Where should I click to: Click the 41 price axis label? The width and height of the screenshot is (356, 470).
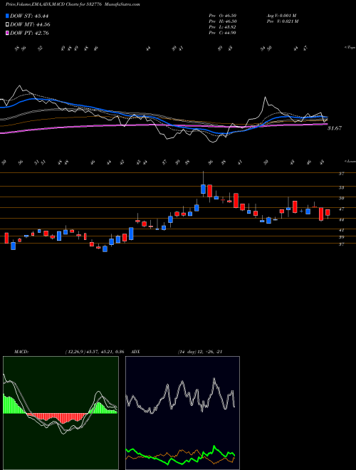pos(341,230)
